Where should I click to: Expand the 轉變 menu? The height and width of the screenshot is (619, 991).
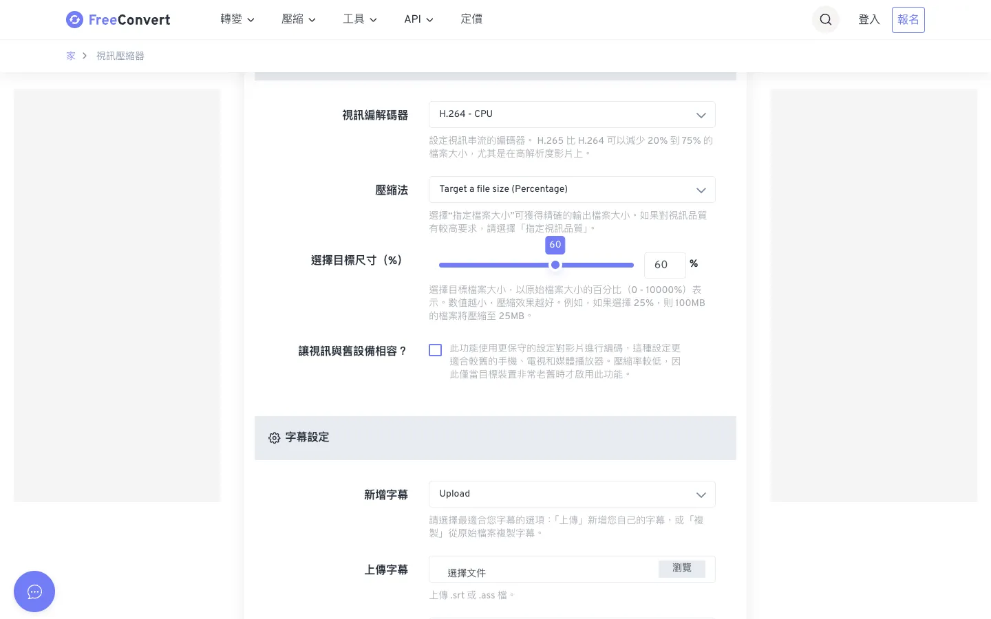click(237, 19)
